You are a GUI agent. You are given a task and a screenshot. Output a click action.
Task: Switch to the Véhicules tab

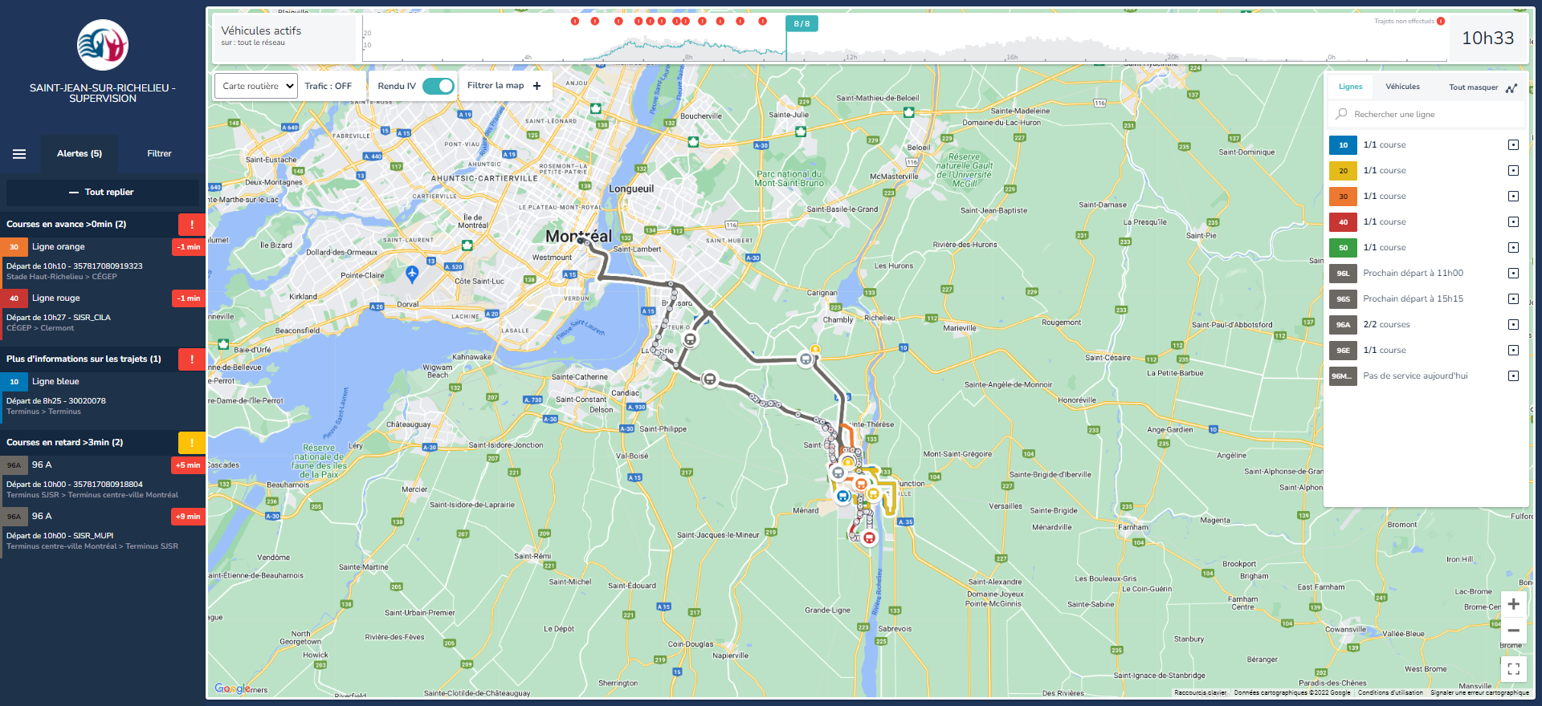tap(1402, 87)
